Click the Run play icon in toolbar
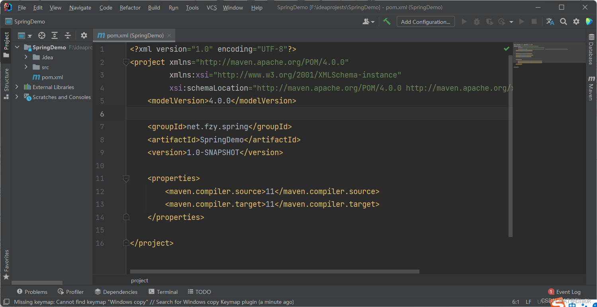The height and width of the screenshot is (307, 597). click(464, 21)
